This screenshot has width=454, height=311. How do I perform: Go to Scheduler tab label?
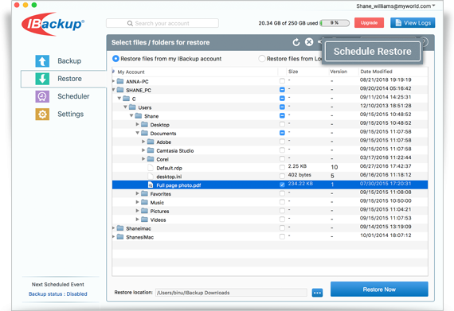[73, 96]
